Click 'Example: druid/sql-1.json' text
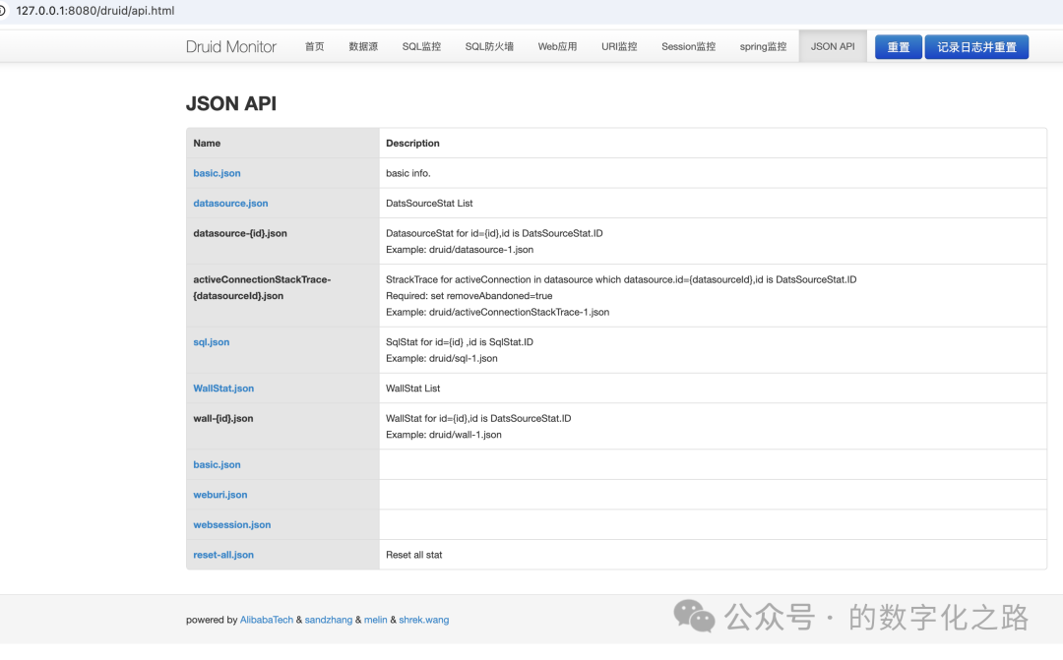Viewport: 1063px width, 660px height. (x=441, y=358)
